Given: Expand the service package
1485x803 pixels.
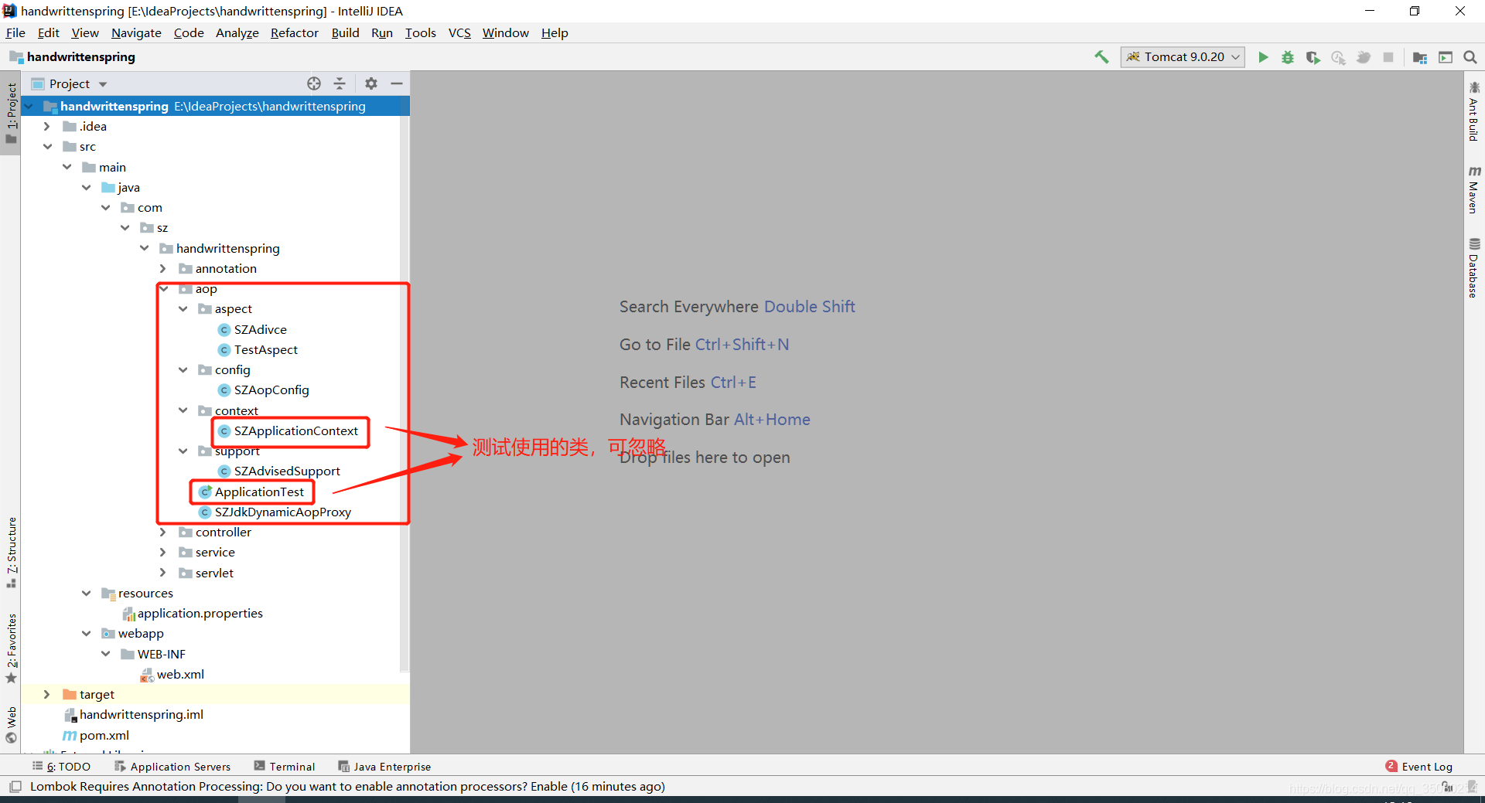Looking at the screenshot, I should click(162, 552).
